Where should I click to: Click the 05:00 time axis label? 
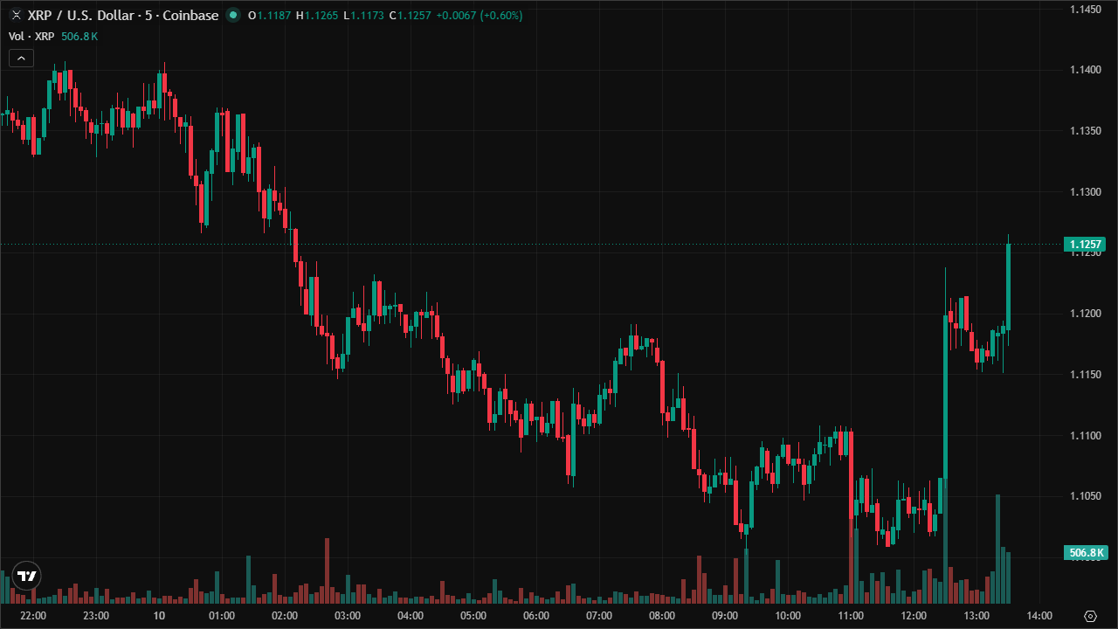click(x=473, y=616)
